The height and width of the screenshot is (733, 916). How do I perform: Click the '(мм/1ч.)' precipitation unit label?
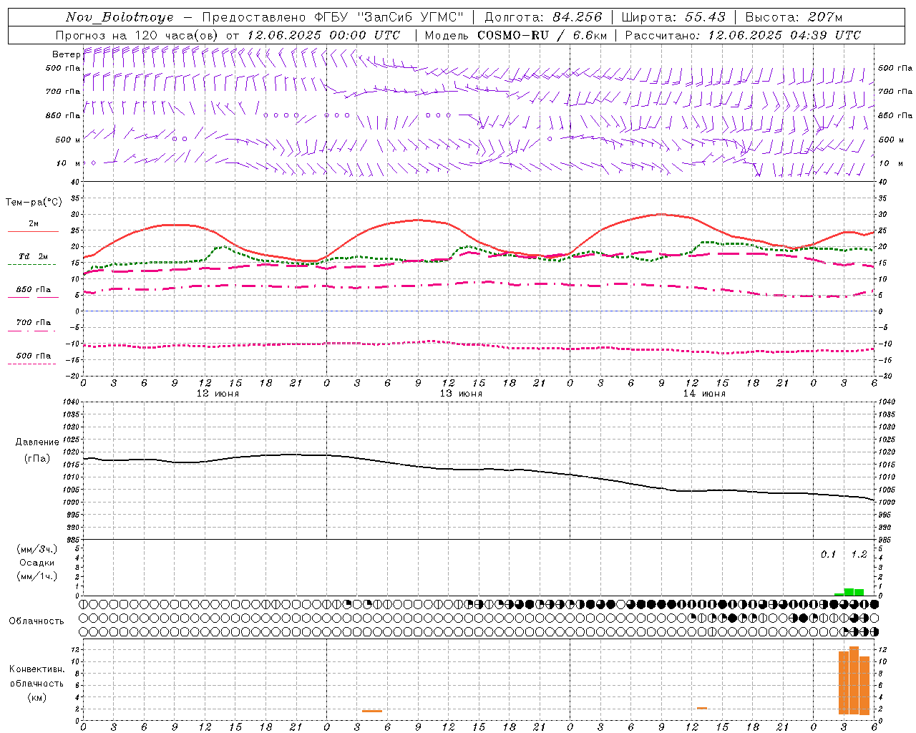tap(37, 576)
